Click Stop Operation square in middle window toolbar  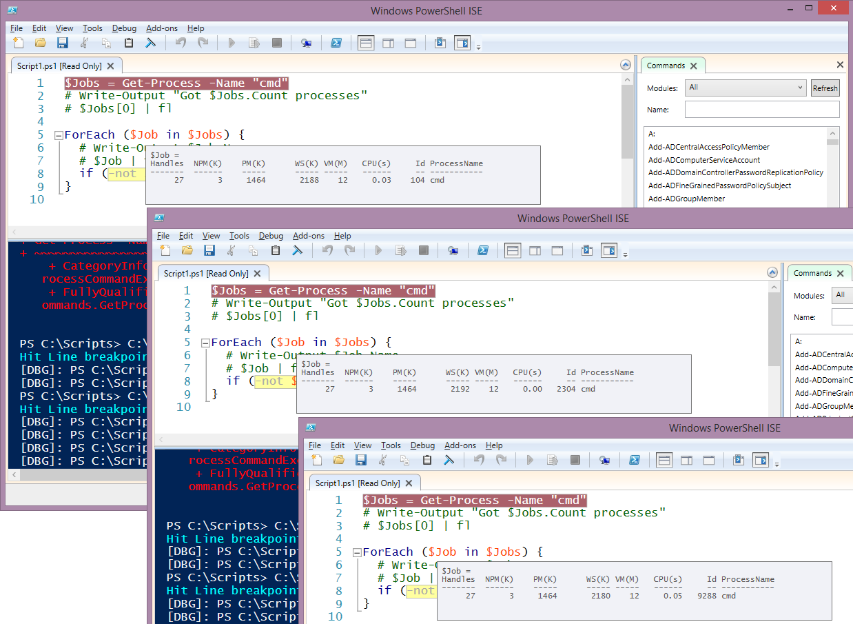coord(424,250)
